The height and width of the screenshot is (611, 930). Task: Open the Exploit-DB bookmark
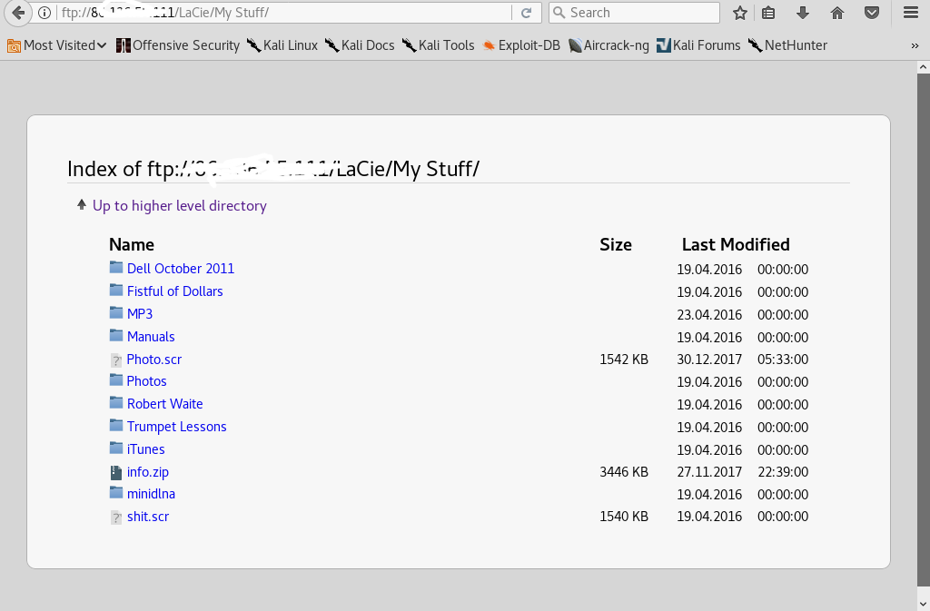click(x=521, y=45)
